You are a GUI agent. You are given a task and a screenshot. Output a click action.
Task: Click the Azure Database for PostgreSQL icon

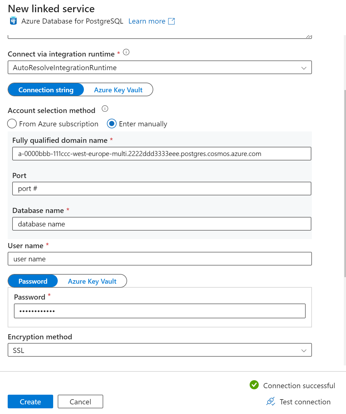13,21
